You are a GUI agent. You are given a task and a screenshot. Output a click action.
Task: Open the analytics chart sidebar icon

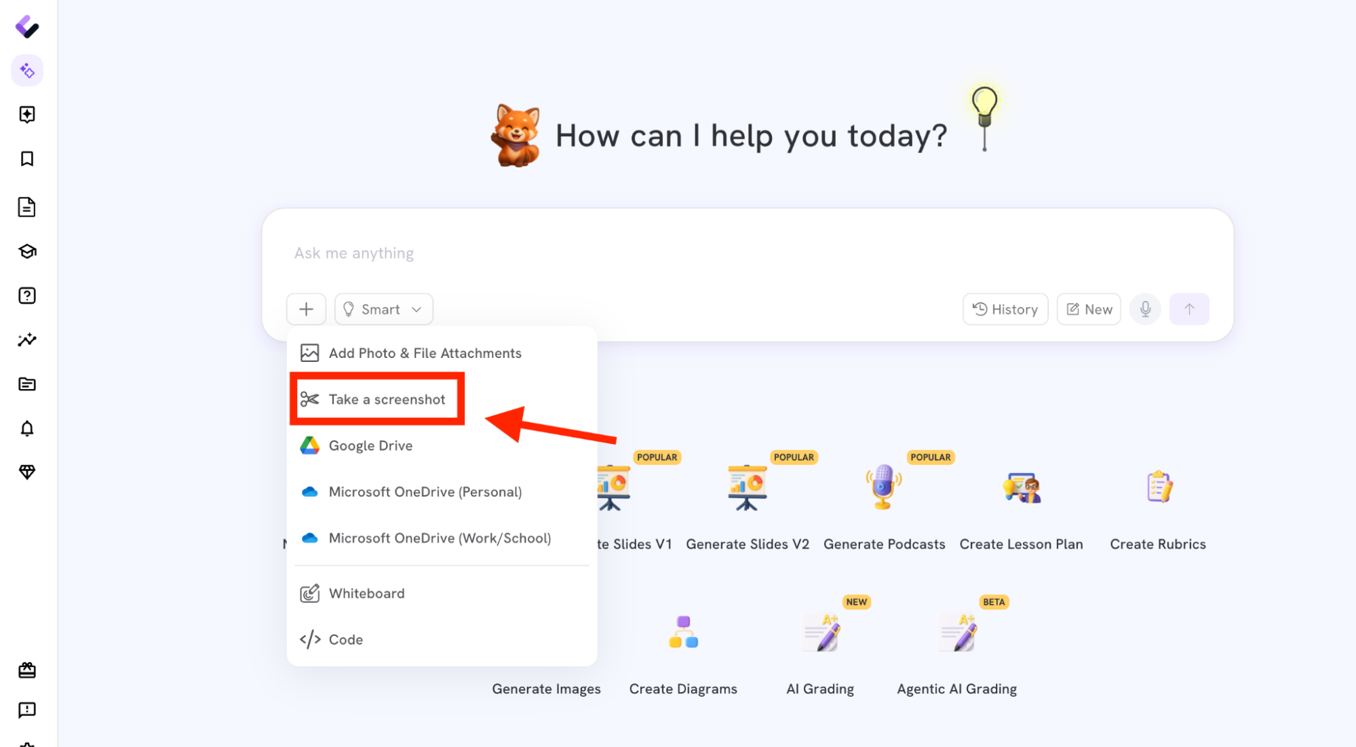tap(27, 340)
